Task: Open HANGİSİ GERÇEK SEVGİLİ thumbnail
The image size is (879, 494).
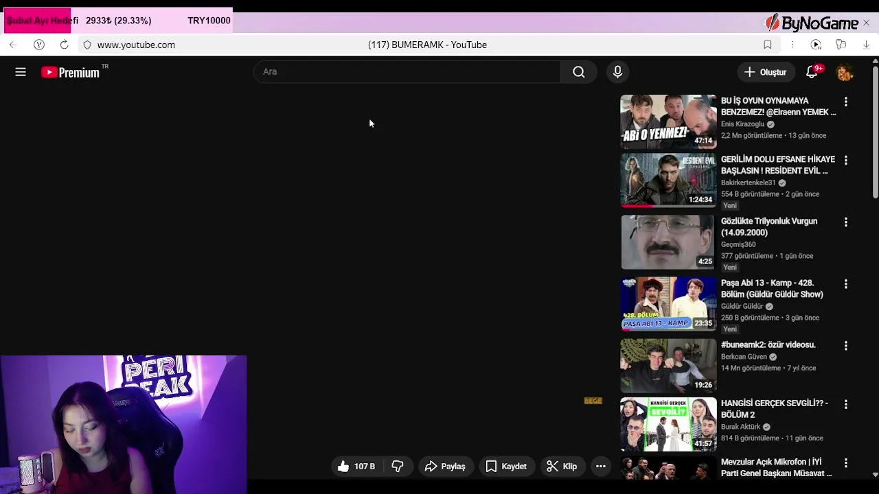Action: pyautogui.click(x=668, y=424)
